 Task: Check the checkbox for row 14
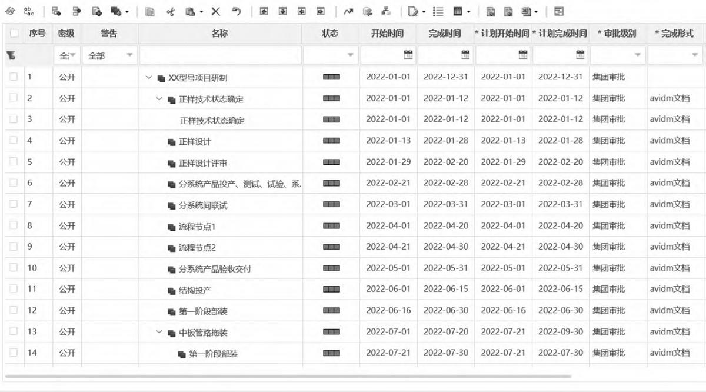point(14,353)
